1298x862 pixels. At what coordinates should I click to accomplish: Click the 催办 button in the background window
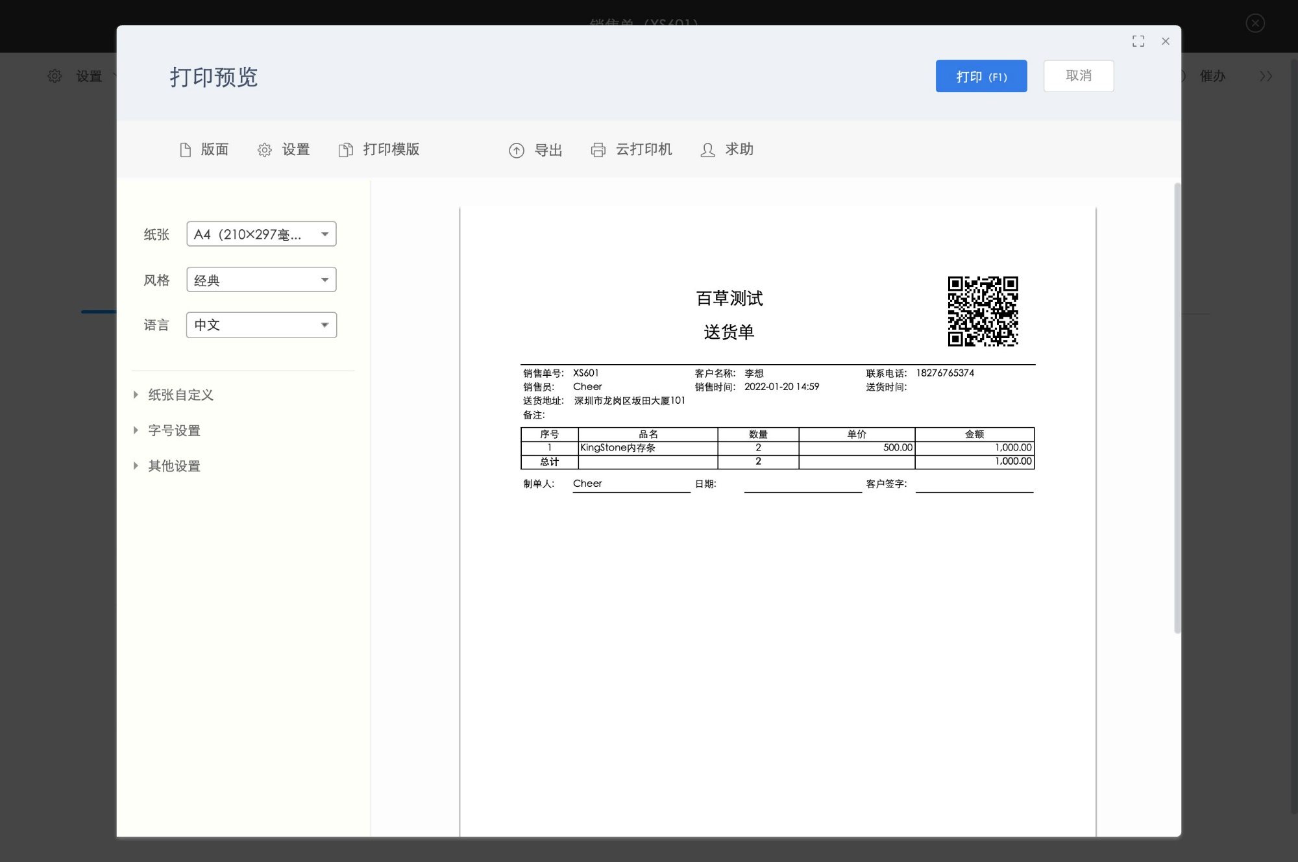pyautogui.click(x=1212, y=76)
